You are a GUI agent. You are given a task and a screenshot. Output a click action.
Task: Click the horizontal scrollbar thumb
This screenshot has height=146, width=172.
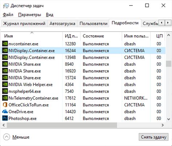(62, 125)
